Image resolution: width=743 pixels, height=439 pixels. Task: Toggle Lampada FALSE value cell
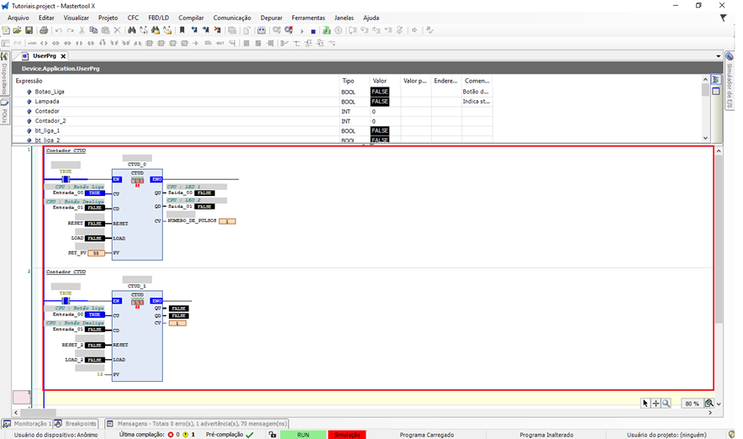tap(380, 102)
